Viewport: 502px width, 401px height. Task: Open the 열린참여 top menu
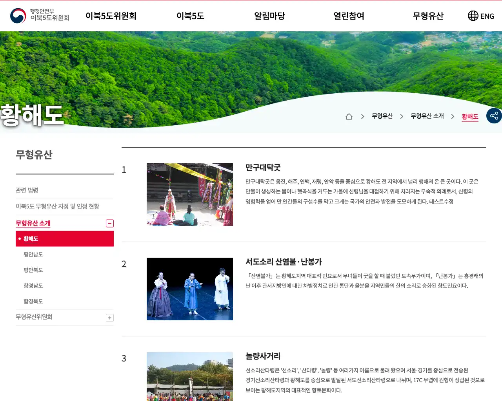pyautogui.click(x=349, y=16)
